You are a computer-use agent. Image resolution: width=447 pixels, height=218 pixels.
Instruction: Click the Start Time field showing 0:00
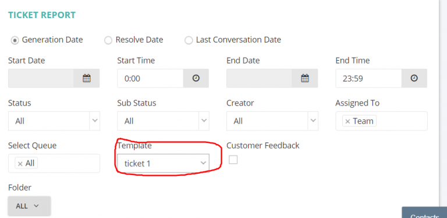(x=150, y=78)
